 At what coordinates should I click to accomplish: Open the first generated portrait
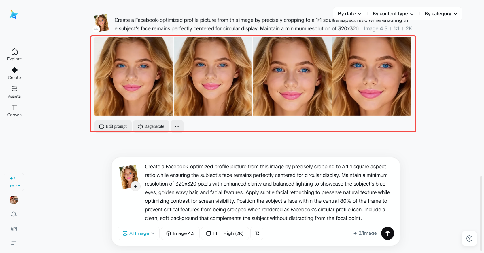coord(134,76)
